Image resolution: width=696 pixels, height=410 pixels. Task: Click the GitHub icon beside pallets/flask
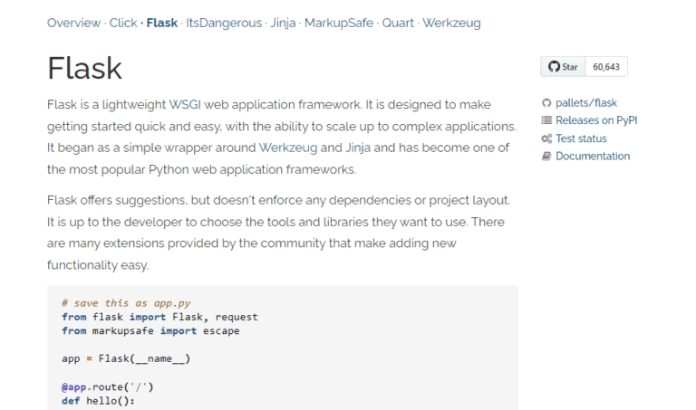pyautogui.click(x=546, y=103)
